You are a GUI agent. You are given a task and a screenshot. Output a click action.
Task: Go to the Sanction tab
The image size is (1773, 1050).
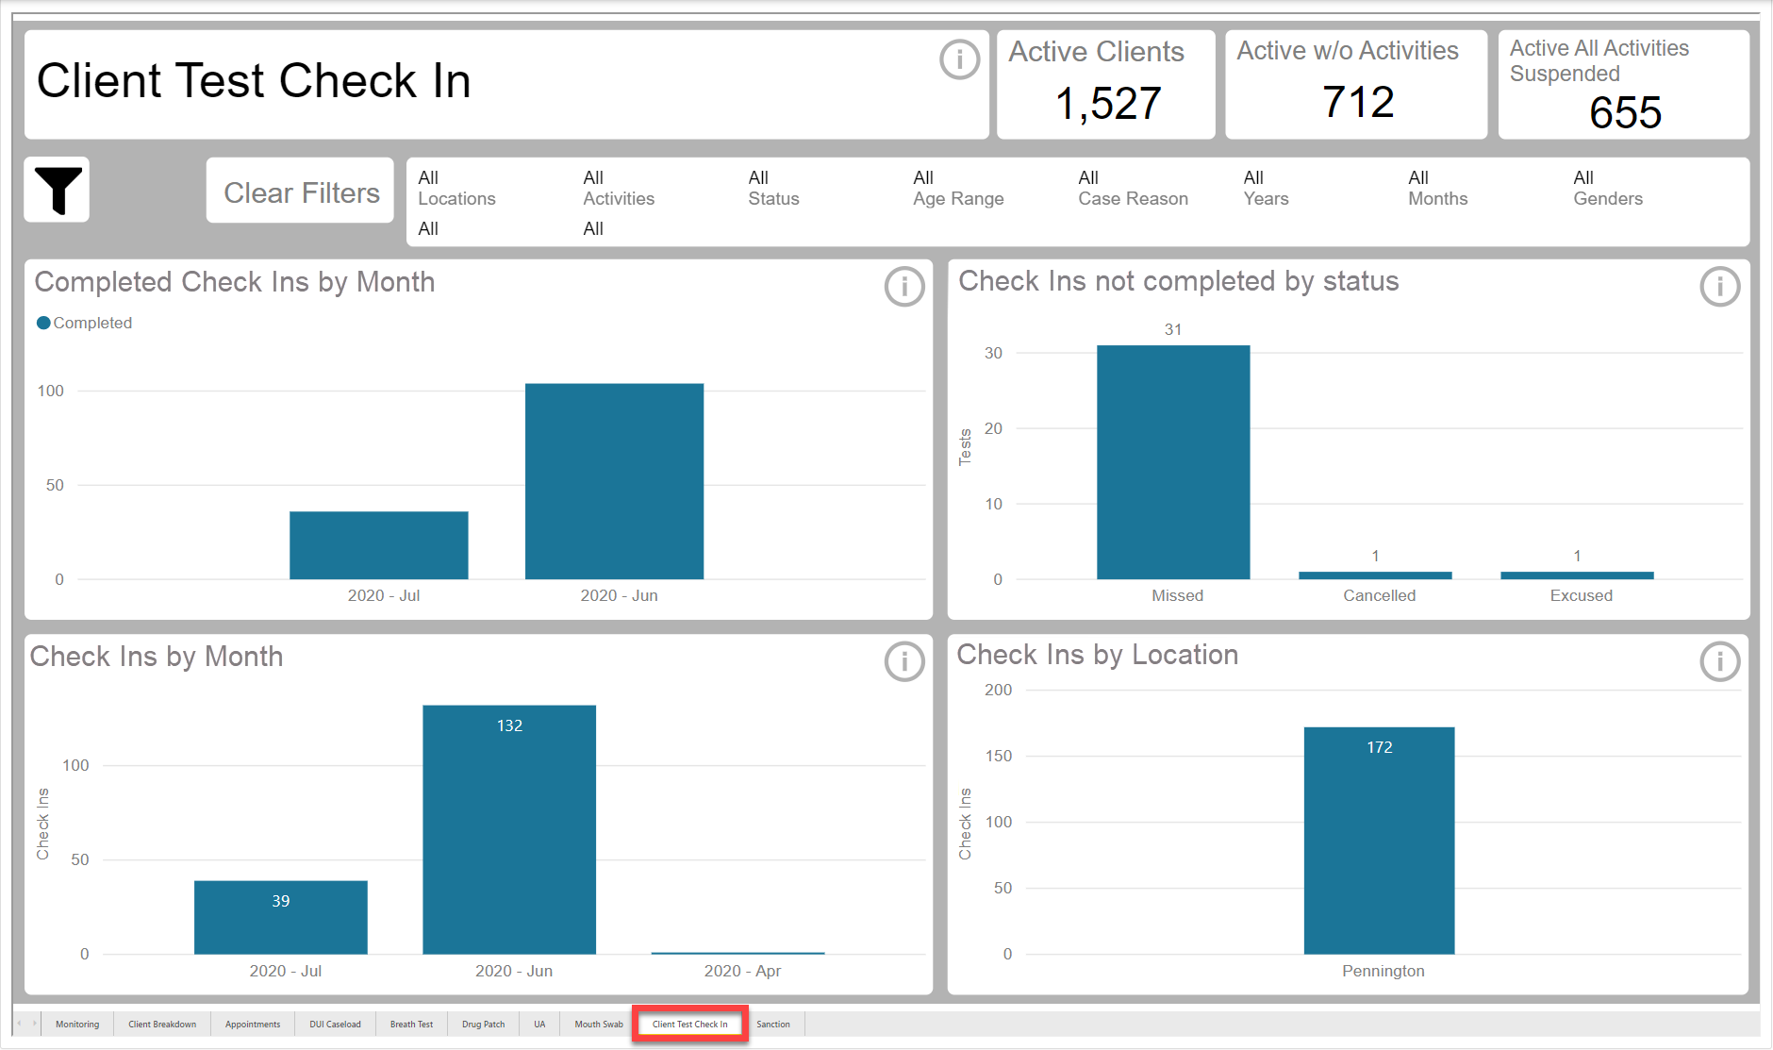(773, 1024)
